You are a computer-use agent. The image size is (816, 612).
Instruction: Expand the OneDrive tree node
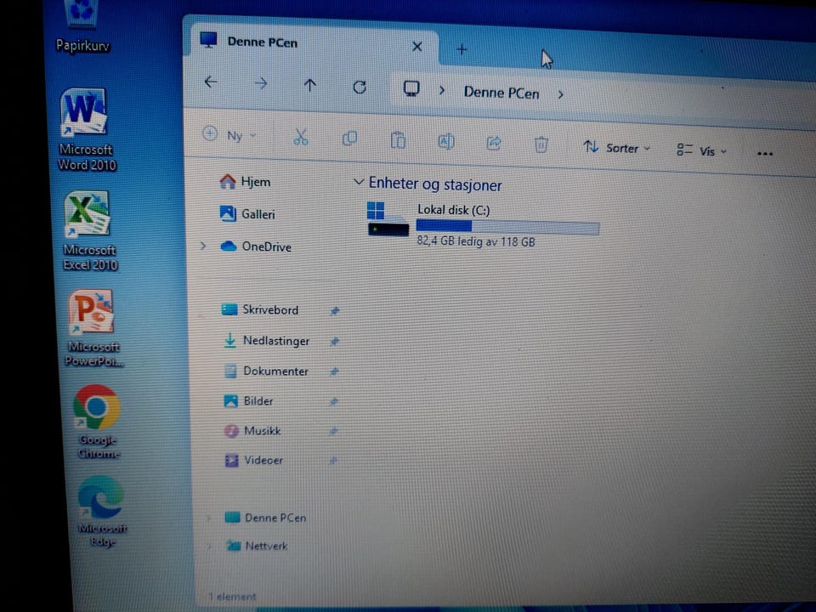tap(203, 246)
